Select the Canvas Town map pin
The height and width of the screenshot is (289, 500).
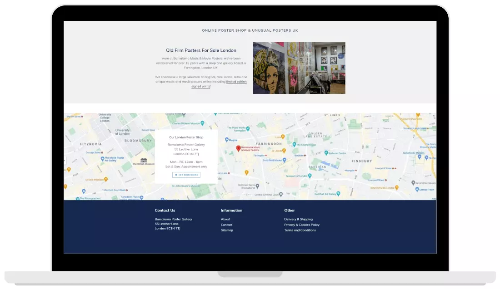click(x=417, y=189)
